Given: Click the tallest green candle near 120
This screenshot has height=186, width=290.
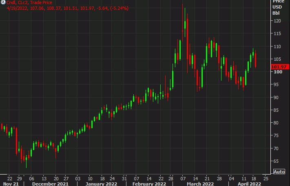Looking at the screenshot, I should click(x=185, y=24).
